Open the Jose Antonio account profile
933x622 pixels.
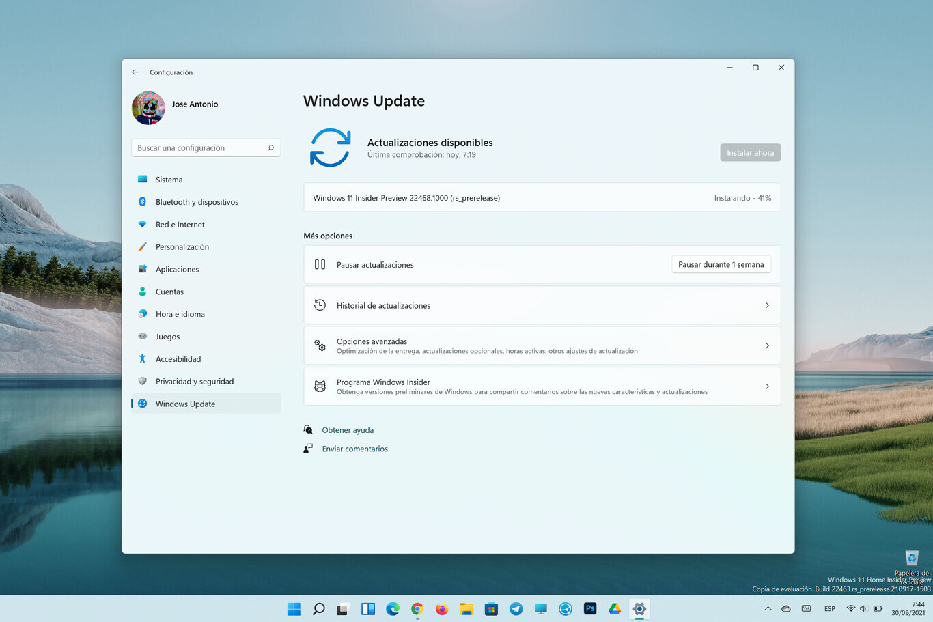click(x=175, y=108)
